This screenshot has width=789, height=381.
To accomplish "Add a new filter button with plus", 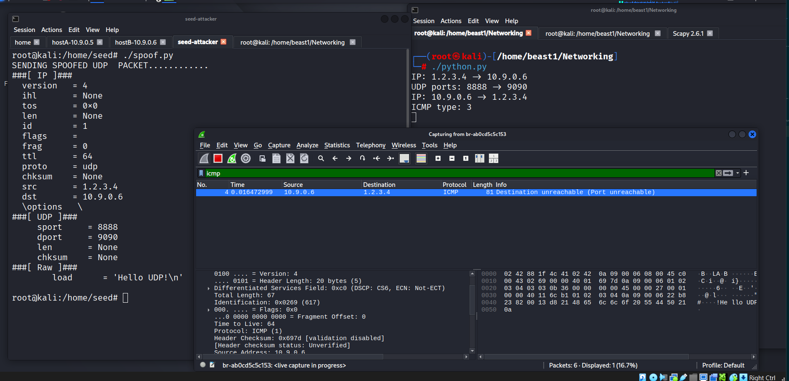I will coord(746,173).
